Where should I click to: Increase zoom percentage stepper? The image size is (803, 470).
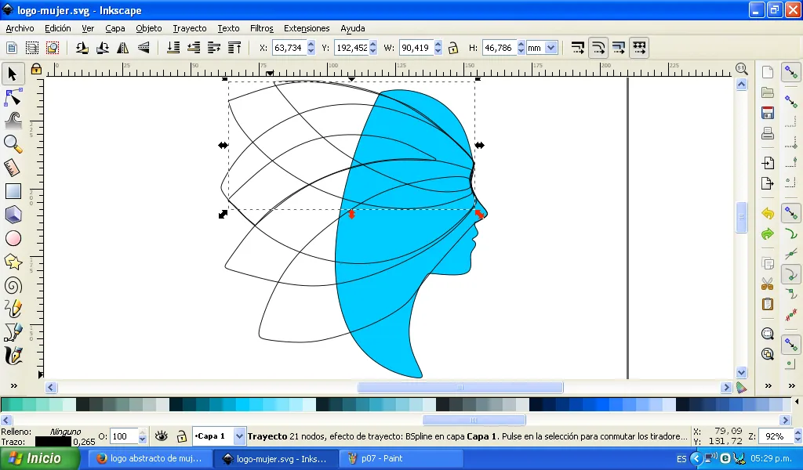point(798,432)
